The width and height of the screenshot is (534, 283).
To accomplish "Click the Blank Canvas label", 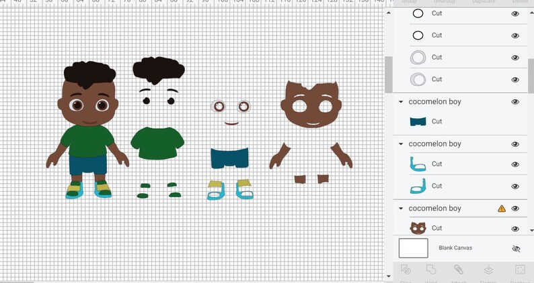I will pos(455,248).
